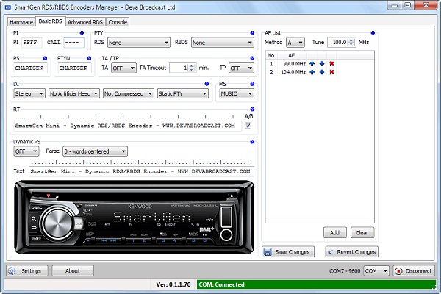The height and width of the screenshot is (294, 441).
Task: Click the blue info dot in PS group
Action: [45, 58]
